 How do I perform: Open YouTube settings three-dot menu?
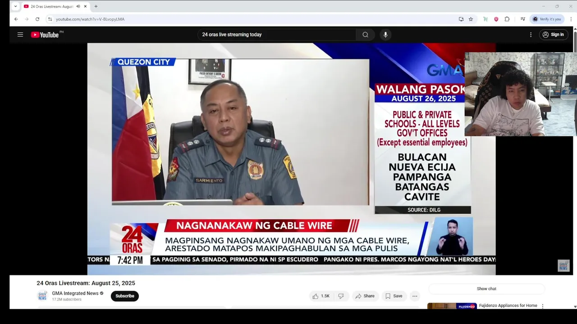(531, 35)
